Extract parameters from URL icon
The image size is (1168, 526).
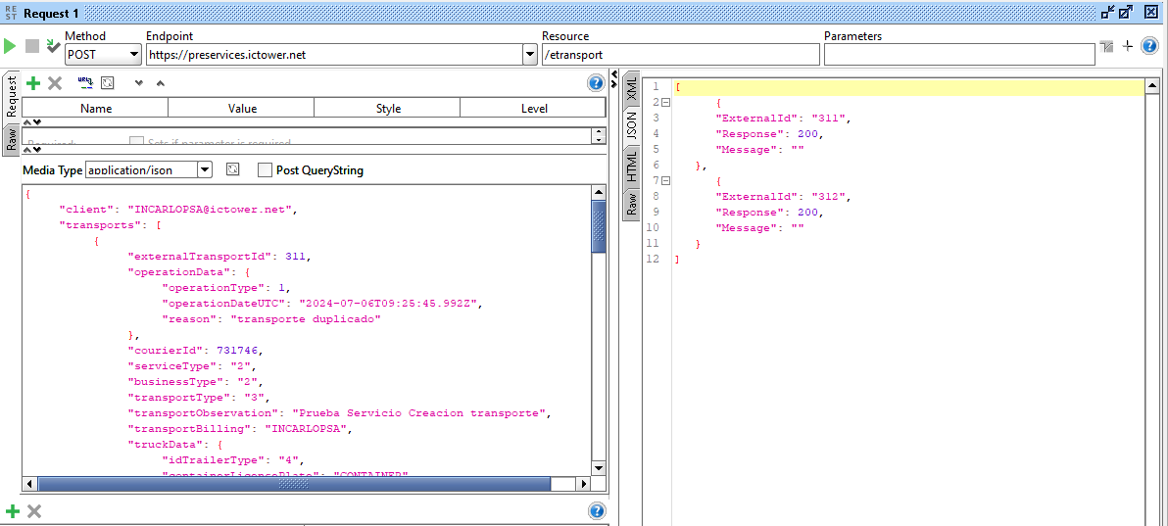[85, 82]
